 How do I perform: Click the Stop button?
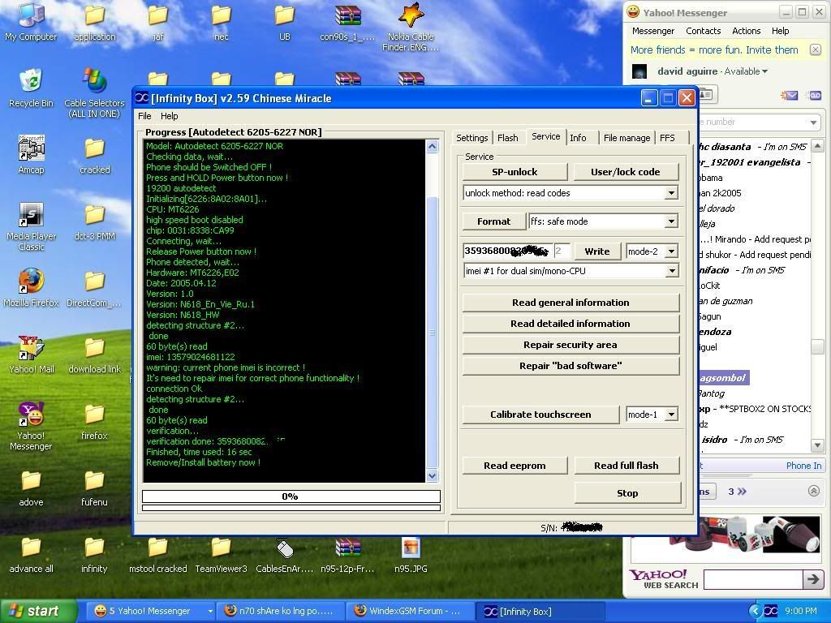click(626, 493)
